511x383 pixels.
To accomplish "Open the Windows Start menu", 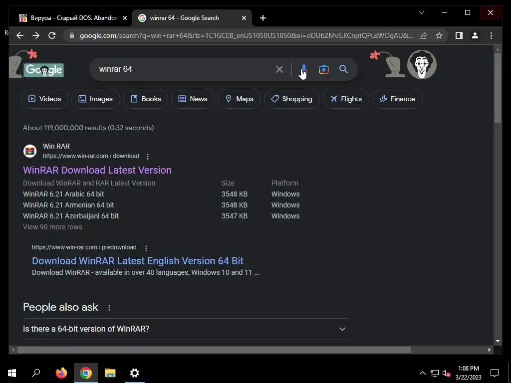I will (12, 373).
